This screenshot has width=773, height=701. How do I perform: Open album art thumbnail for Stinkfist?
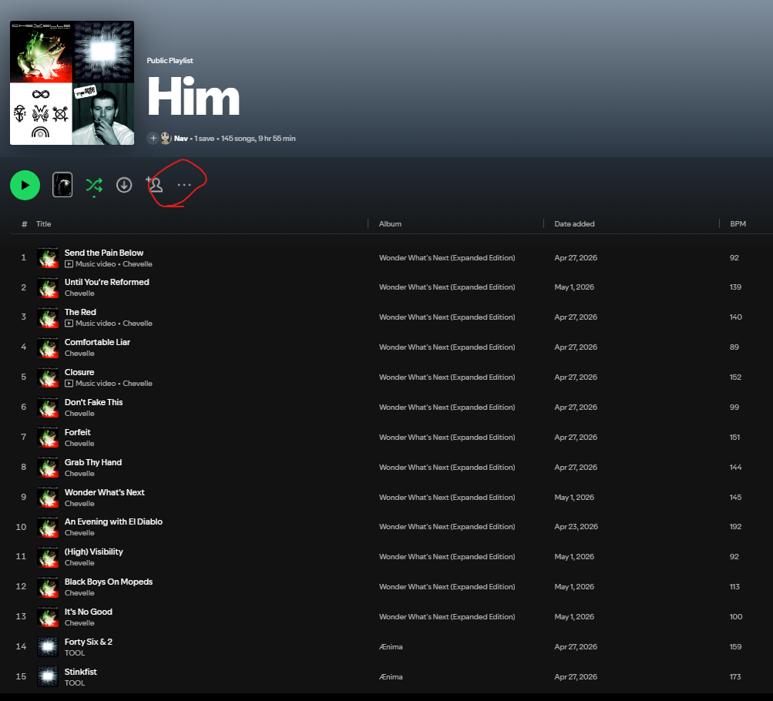click(x=48, y=677)
